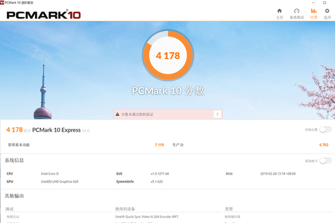The height and width of the screenshot is (223, 335).
Task: Click the GUI version v1.0.1271 64
Action: (x=160, y=174)
